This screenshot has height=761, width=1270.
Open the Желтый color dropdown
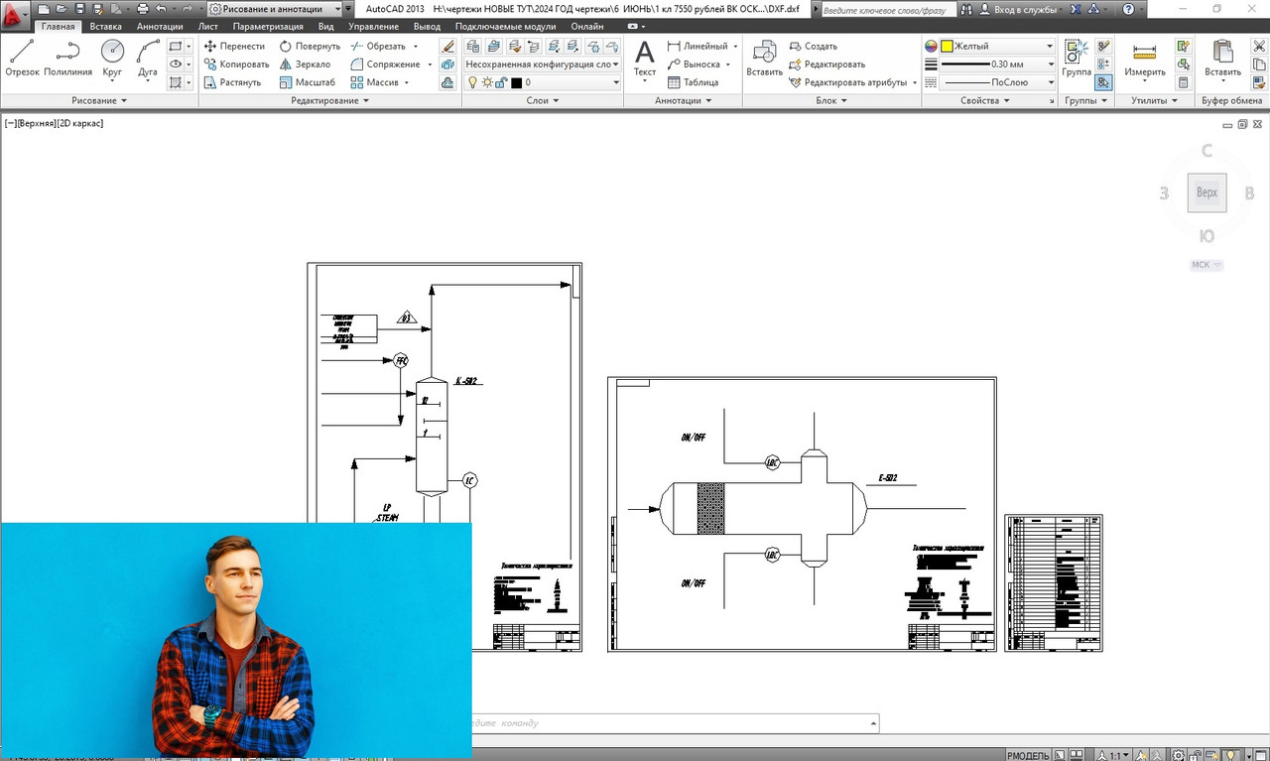click(x=997, y=47)
